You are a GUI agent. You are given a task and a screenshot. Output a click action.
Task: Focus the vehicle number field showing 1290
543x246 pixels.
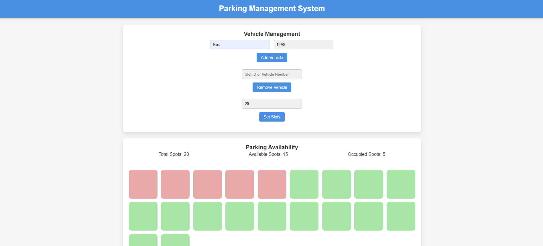click(x=303, y=45)
